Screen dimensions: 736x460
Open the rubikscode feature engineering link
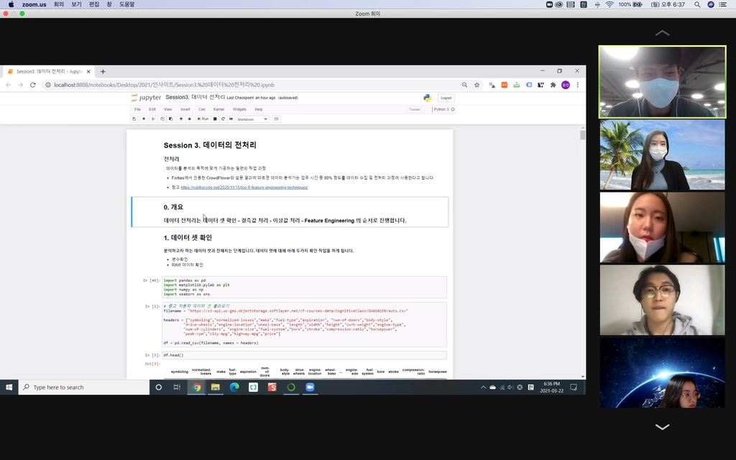point(244,188)
